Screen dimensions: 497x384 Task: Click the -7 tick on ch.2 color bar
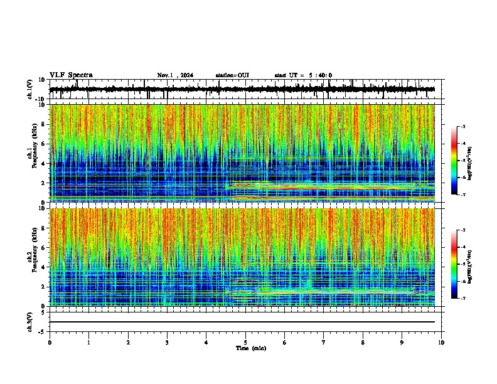(463, 298)
